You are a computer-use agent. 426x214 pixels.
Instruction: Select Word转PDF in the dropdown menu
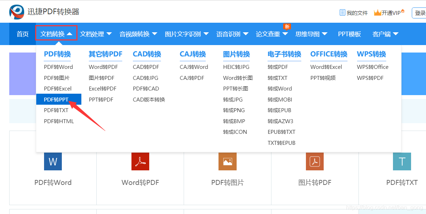[x=103, y=67]
